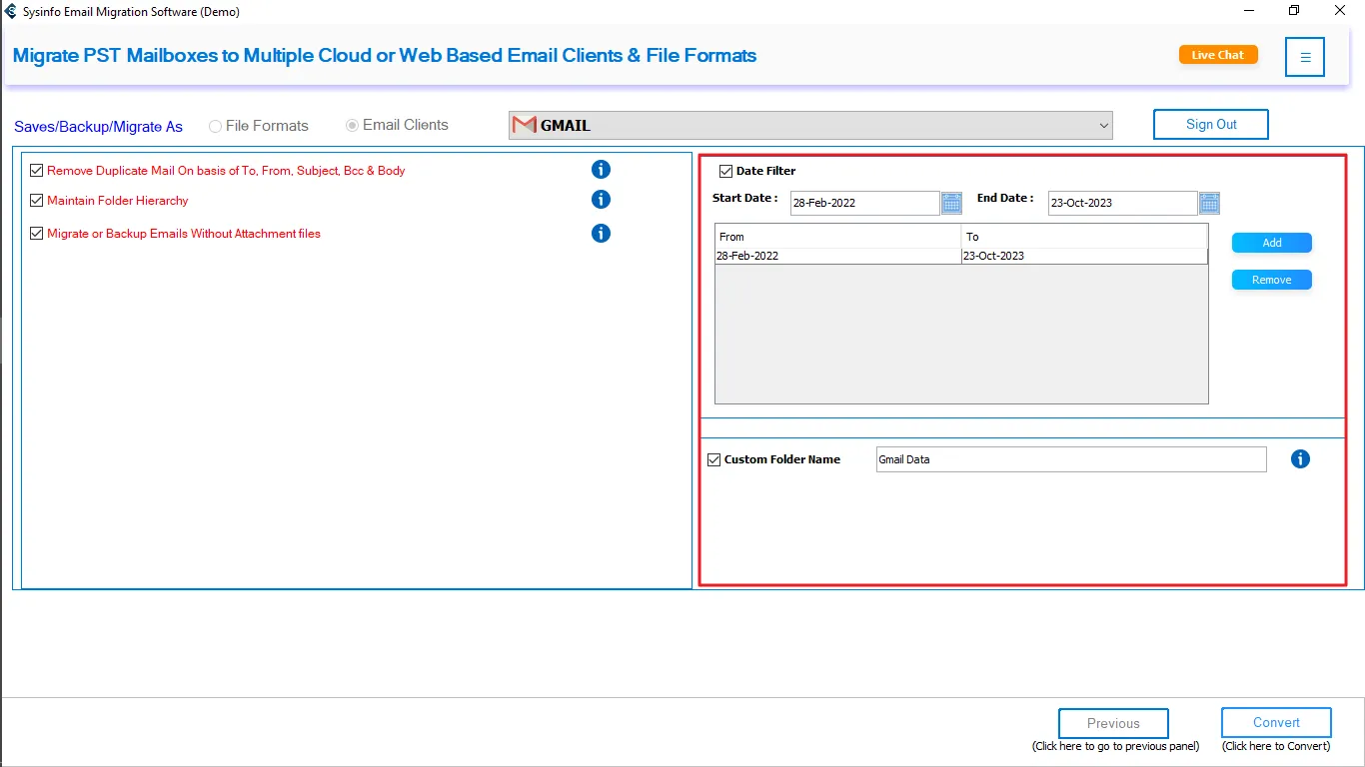Open Live Chat support
Screen dimensions: 1365x767
click(1217, 55)
